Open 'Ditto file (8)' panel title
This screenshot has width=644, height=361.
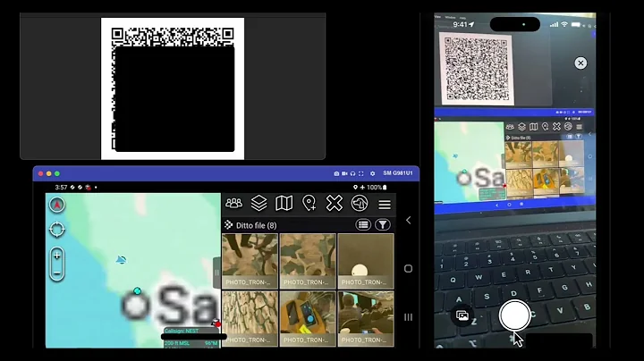click(x=257, y=225)
